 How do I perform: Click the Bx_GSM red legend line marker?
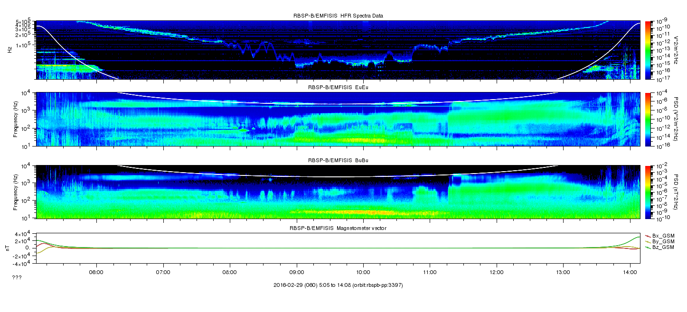(x=648, y=236)
